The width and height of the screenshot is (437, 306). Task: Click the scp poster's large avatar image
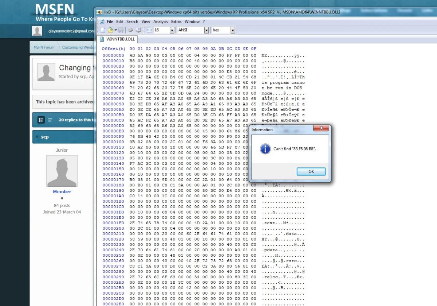pyautogui.click(x=62, y=171)
